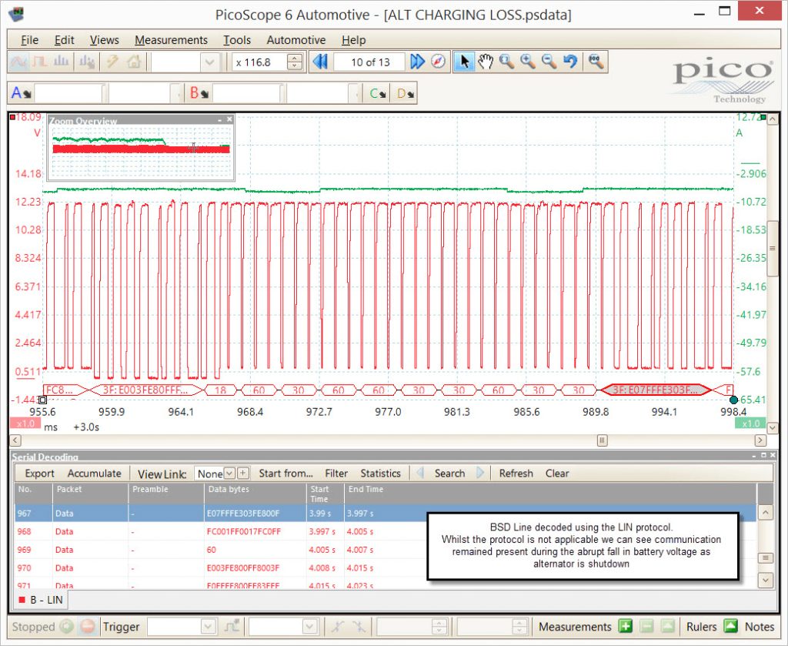The height and width of the screenshot is (646, 788).
Task: Open the Tools menu
Action: click(237, 40)
